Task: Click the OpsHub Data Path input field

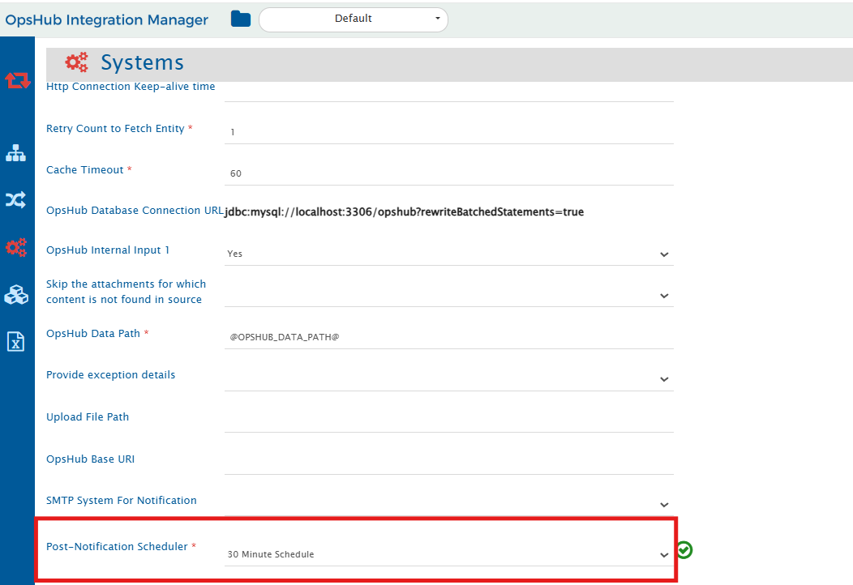Action: (x=448, y=336)
